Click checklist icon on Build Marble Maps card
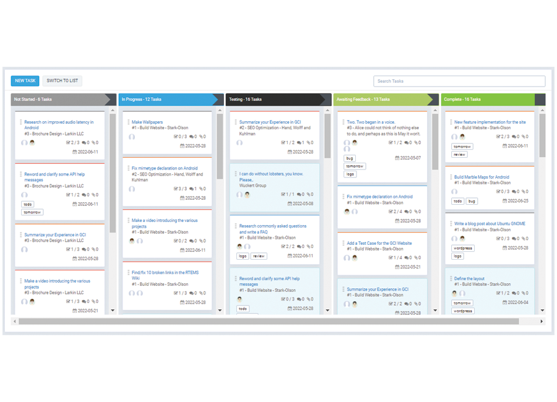 coord(498,192)
